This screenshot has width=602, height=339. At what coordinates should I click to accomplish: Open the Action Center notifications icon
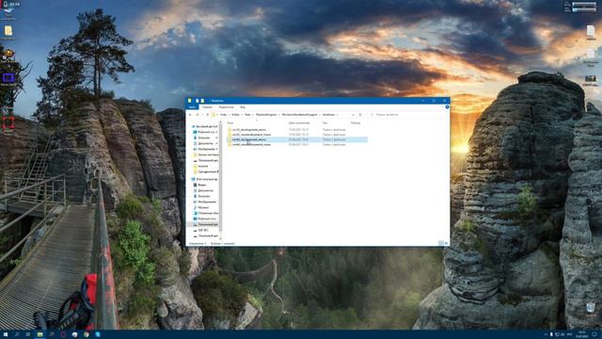tap(594, 335)
